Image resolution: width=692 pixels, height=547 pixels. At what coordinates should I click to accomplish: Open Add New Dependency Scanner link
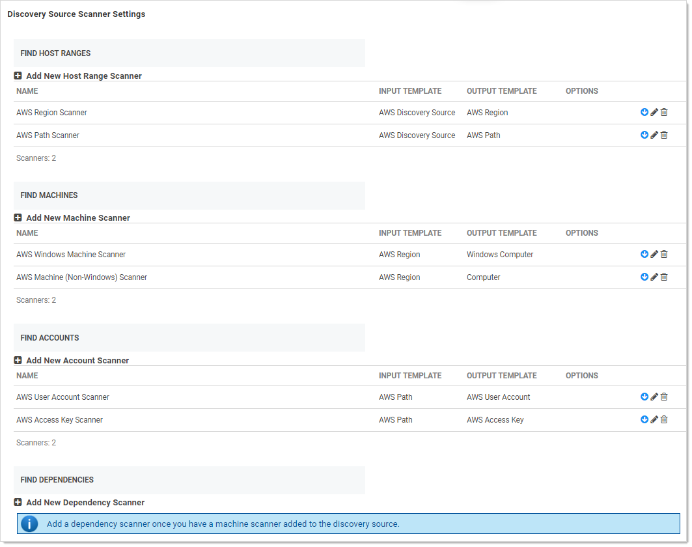(x=85, y=503)
